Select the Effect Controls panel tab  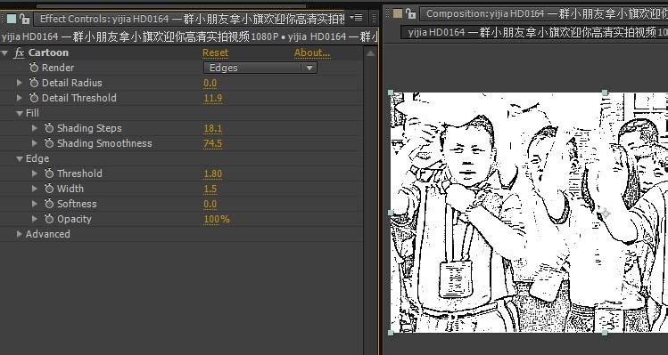190,19
